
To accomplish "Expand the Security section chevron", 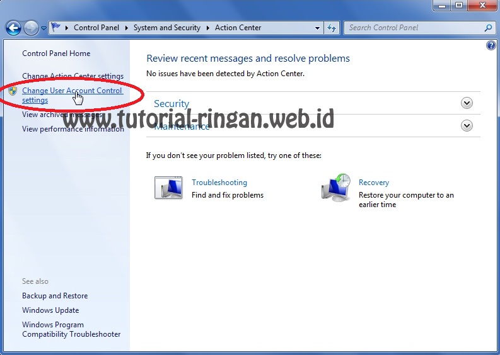I will (x=467, y=103).
